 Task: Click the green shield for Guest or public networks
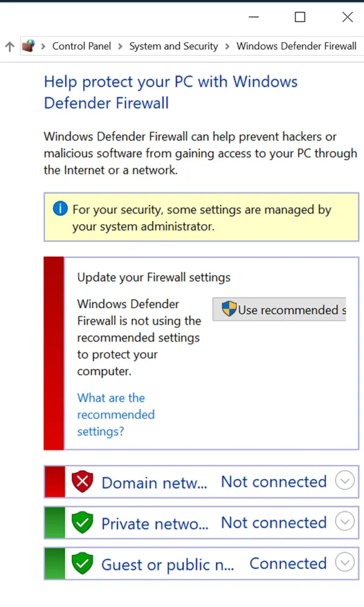pyautogui.click(x=82, y=563)
